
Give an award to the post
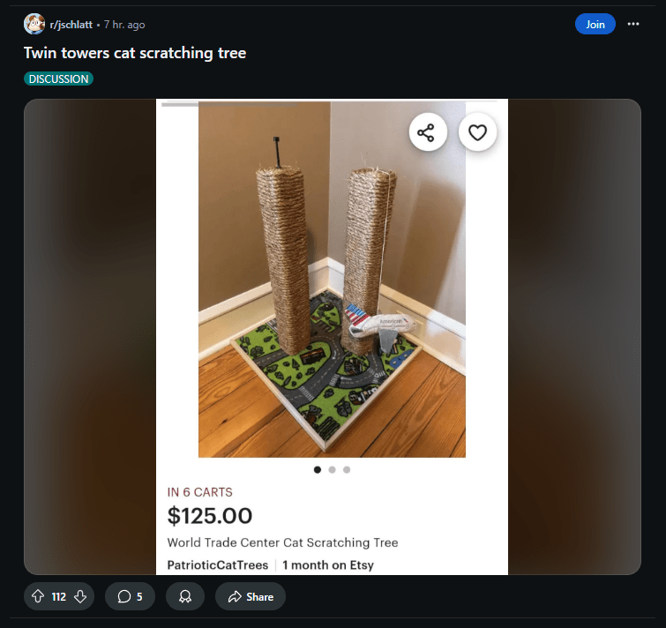tap(185, 596)
